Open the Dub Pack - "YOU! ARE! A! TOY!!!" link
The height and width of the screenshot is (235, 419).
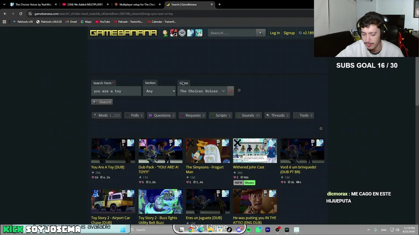(158, 169)
